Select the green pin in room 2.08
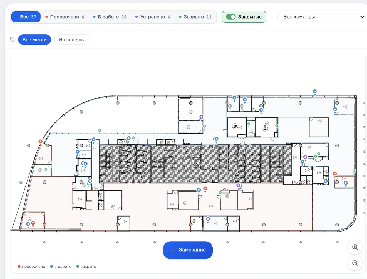Screen dimensions: 367x279 (x=249, y=125)
